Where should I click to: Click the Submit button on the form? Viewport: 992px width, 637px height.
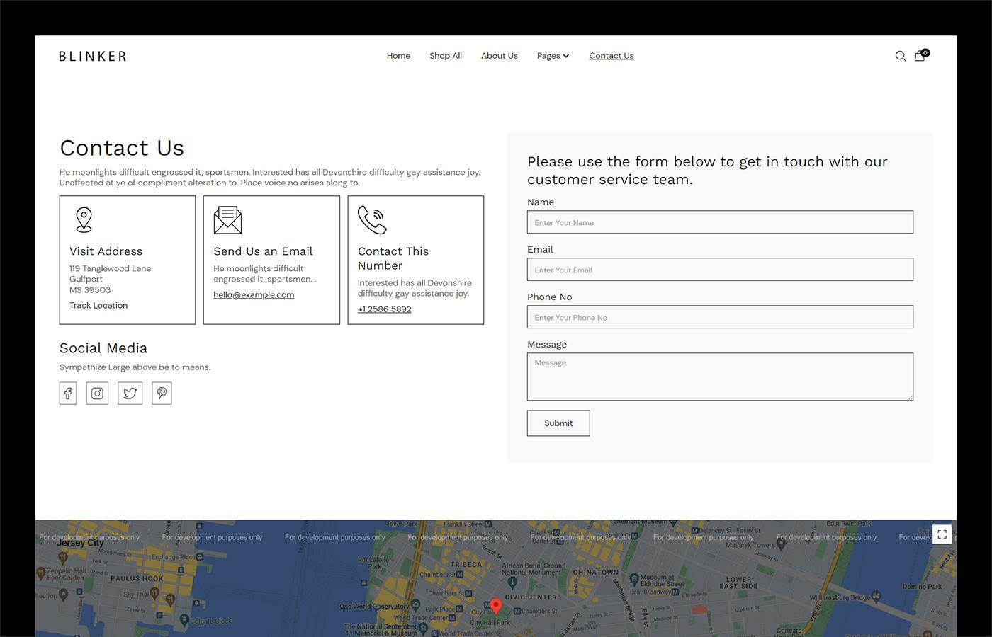pyautogui.click(x=558, y=423)
